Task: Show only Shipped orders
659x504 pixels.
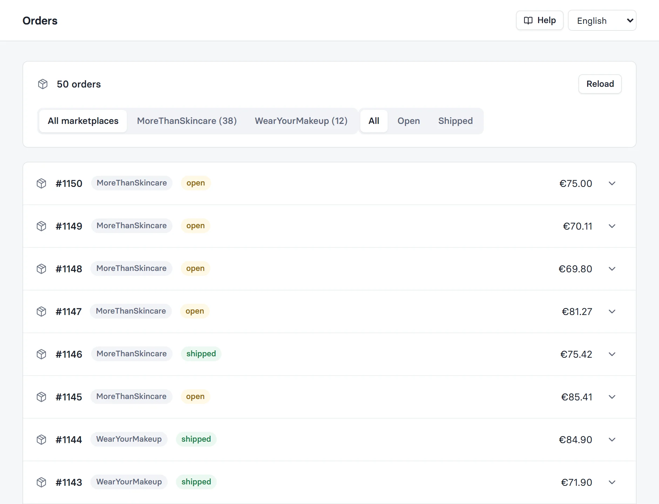Action: pyautogui.click(x=455, y=121)
